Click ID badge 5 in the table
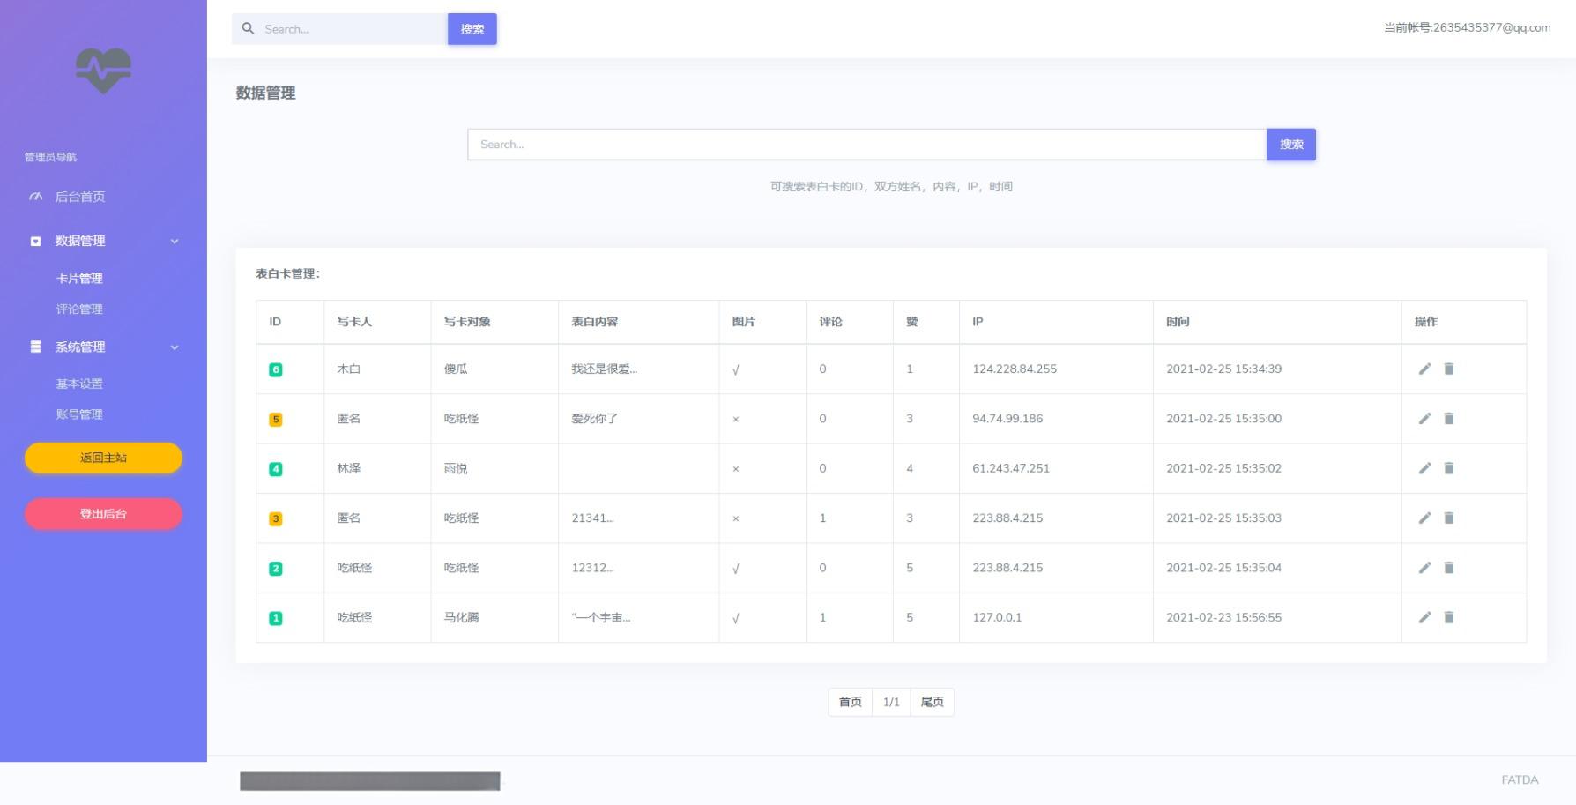The image size is (1576, 805). pyautogui.click(x=276, y=420)
